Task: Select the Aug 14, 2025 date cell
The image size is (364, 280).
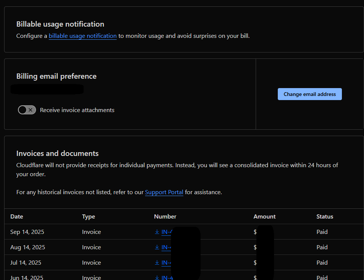Action: 27,247
